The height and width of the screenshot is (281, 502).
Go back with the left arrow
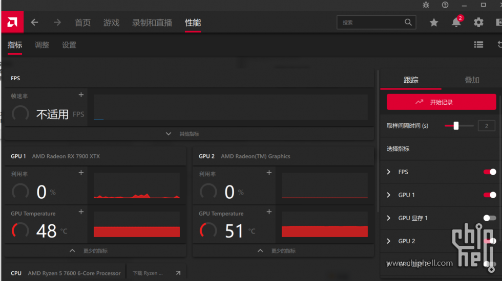pos(35,22)
